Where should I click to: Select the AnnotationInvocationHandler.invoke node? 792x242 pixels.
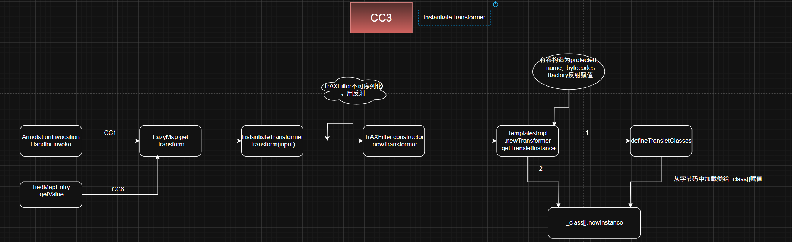point(51,141)
